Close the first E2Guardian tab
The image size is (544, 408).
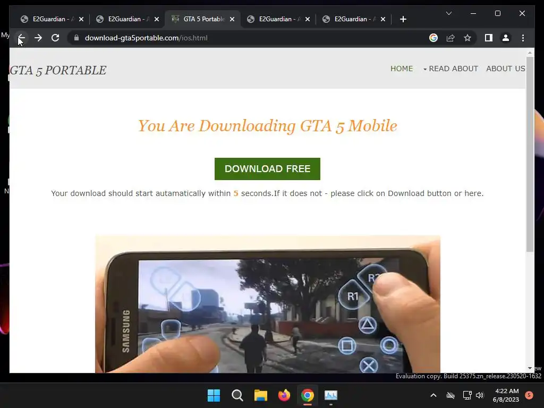[81, 19]
